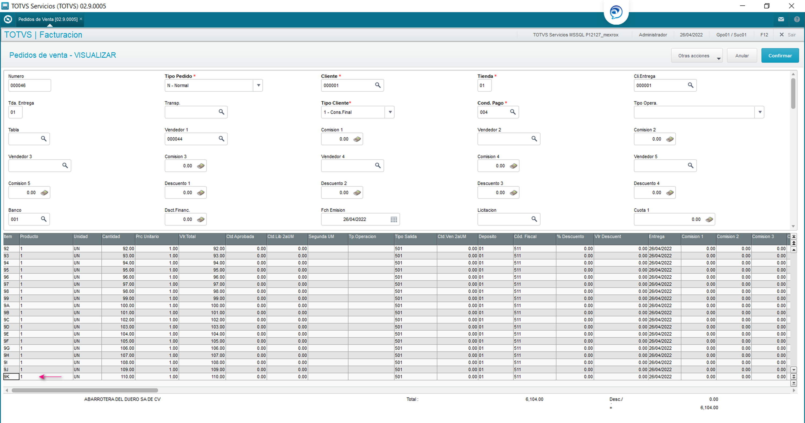Open calculator icon for Descuento 1
Image resolution: width=805 pixels, height=423 pixels.
[201, 193]
